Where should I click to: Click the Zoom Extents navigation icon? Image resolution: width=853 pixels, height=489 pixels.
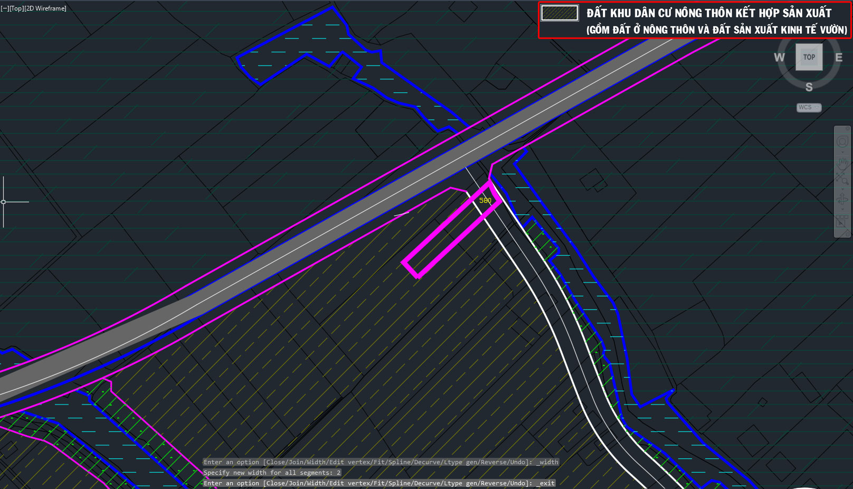click(842, 178)
